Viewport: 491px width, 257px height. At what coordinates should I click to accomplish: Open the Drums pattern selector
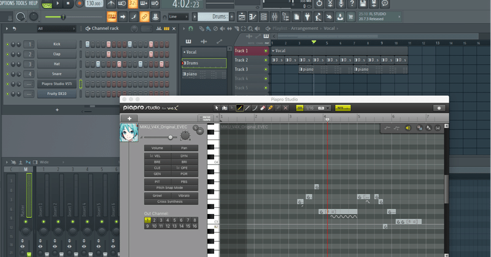213,17
